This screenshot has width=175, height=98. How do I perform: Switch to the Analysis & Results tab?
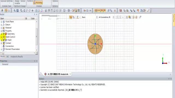point(17,57)
